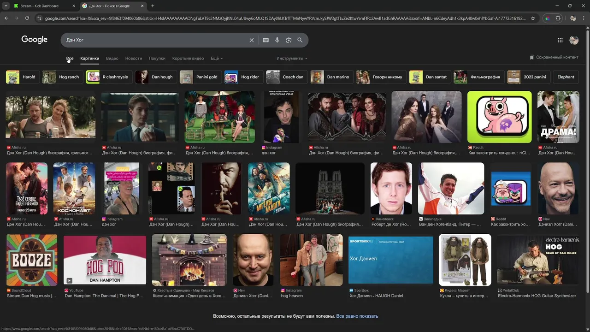Open the Покупки tab
The image size is (590, 332).
point(157,59)
